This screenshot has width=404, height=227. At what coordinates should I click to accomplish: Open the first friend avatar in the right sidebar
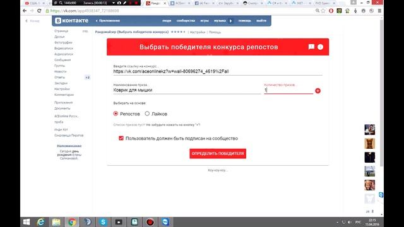point(370,129)
